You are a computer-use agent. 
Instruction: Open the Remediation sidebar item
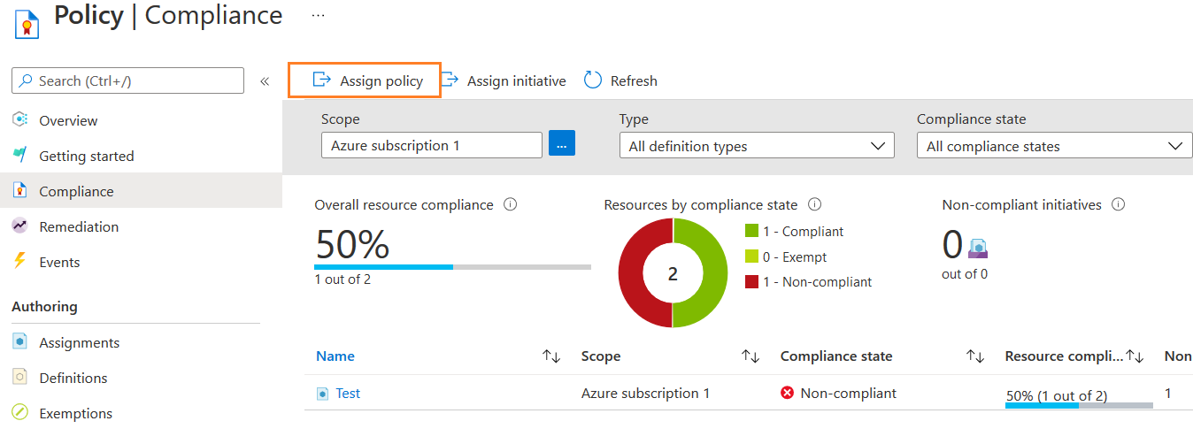click(79, 226)
